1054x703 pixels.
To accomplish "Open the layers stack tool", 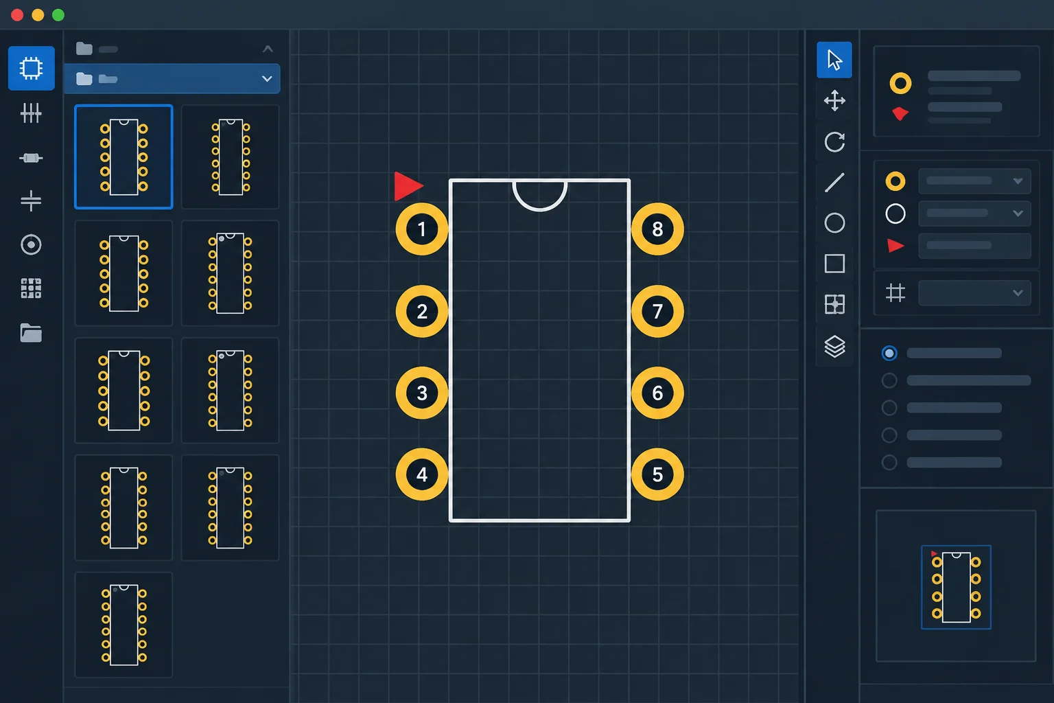I will (x=834, y=347).
